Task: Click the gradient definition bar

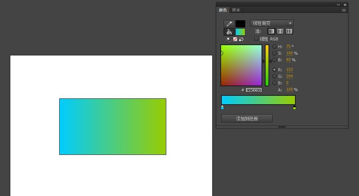Action: point(258,100)
